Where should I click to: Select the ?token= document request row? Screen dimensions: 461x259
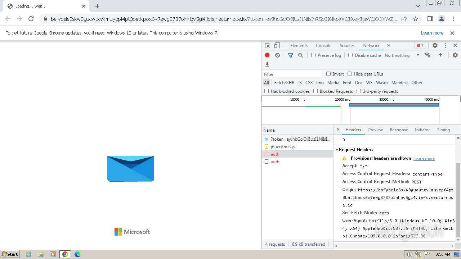297,139
